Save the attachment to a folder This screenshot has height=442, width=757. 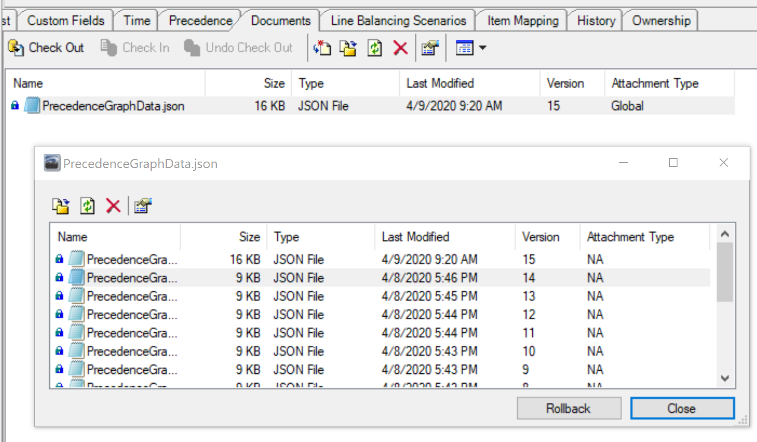click(x=348, y=48)
